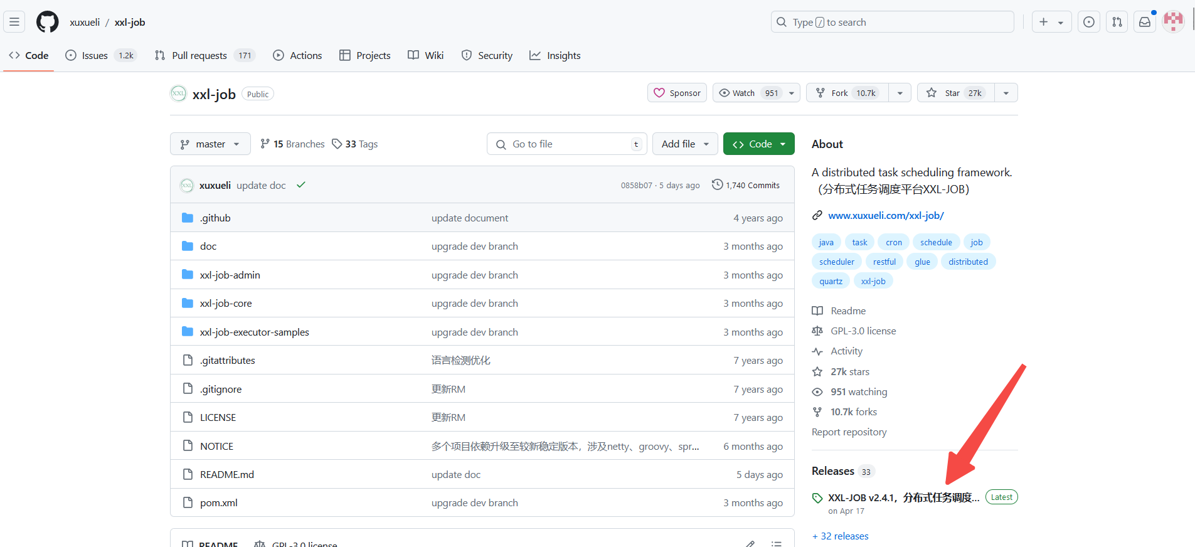Open the issues shortcut icon in header
The image size is (1195, 547).
coord(1089,22)
